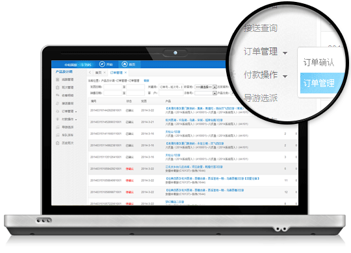Open the second-row combo box under 请选择

click(x=205, y=93)
